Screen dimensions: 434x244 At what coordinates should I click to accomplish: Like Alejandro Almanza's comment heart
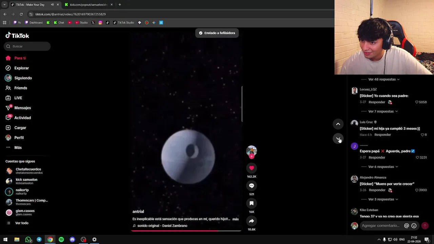pos(417,190)
